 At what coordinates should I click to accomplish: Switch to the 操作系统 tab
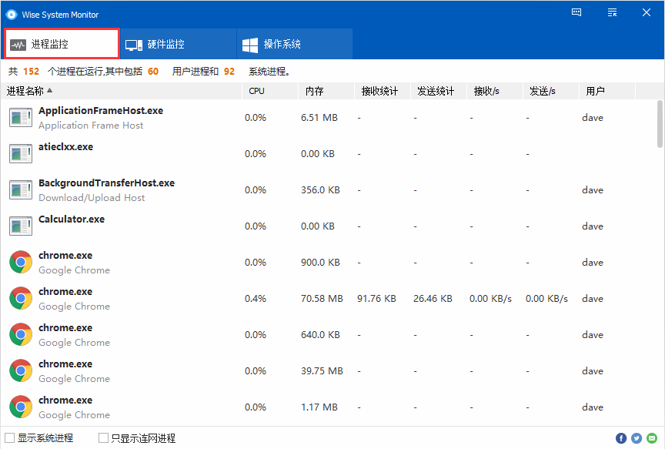(x=295, y=44)
